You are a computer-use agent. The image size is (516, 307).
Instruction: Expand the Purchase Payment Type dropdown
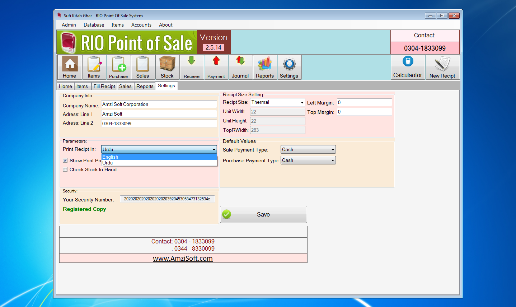[x=332, y=160]
